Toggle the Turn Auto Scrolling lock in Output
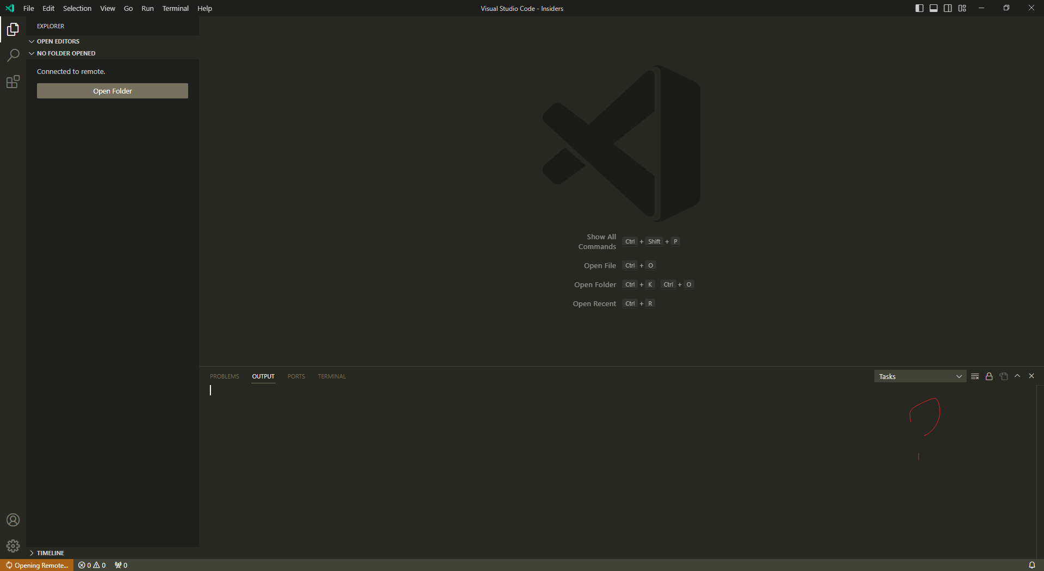The width and height of the screenshot is (1044, 571). (x=989, y=376)
